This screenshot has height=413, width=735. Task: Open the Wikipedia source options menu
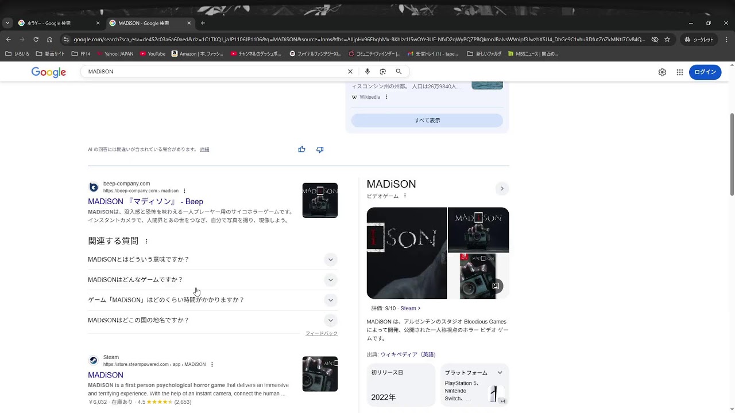coord(386,97)
